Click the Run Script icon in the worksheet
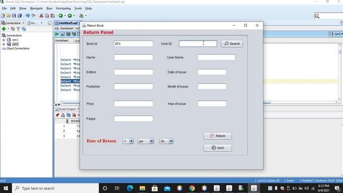This screenshot has height=193, width=343. click(x=63, y=34)
